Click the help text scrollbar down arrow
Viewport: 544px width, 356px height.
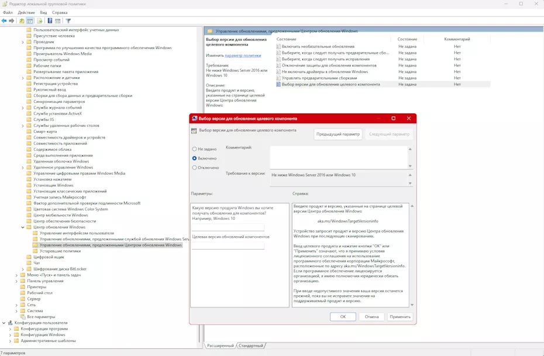click(412, 305)
